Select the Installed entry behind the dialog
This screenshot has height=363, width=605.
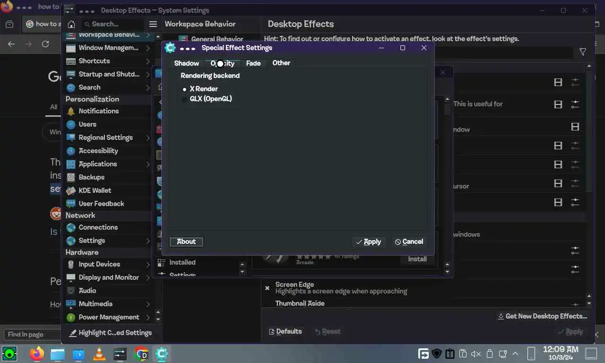point(182,262)
